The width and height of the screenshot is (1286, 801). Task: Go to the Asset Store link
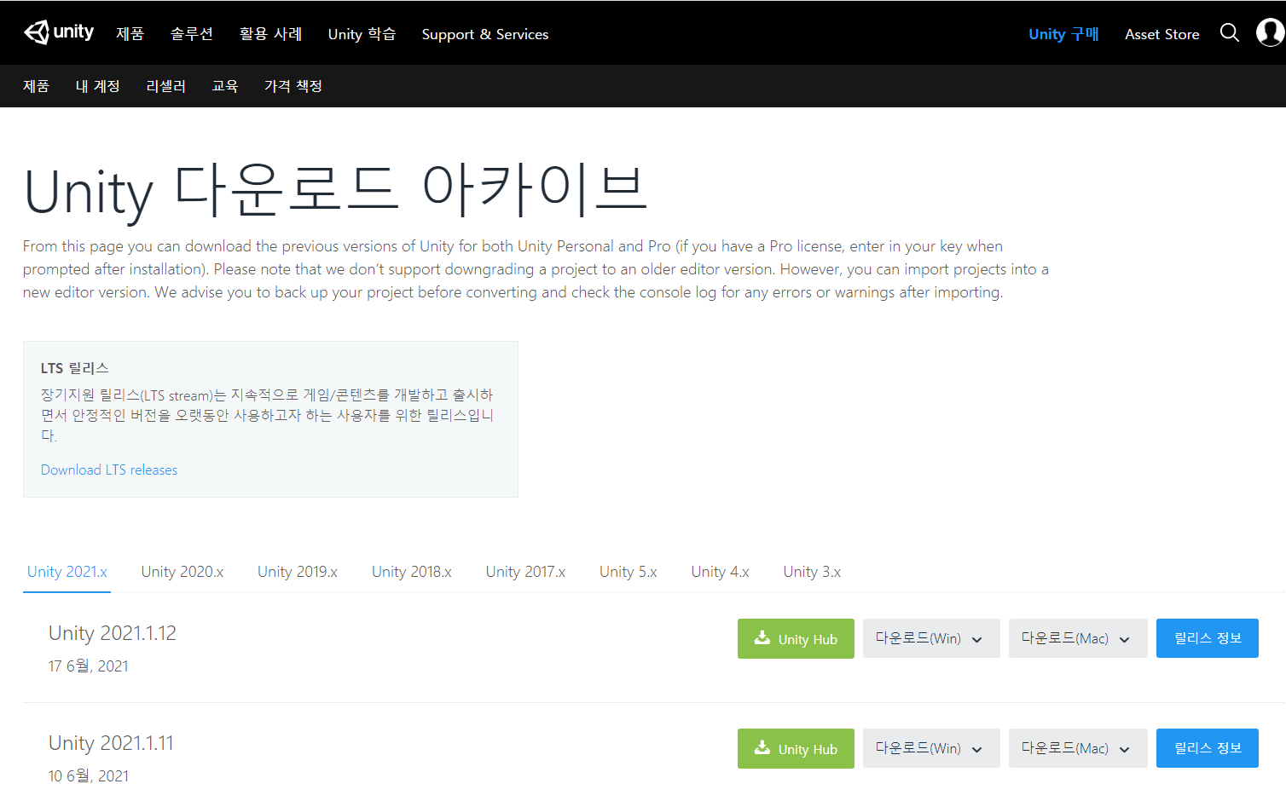1162,34
